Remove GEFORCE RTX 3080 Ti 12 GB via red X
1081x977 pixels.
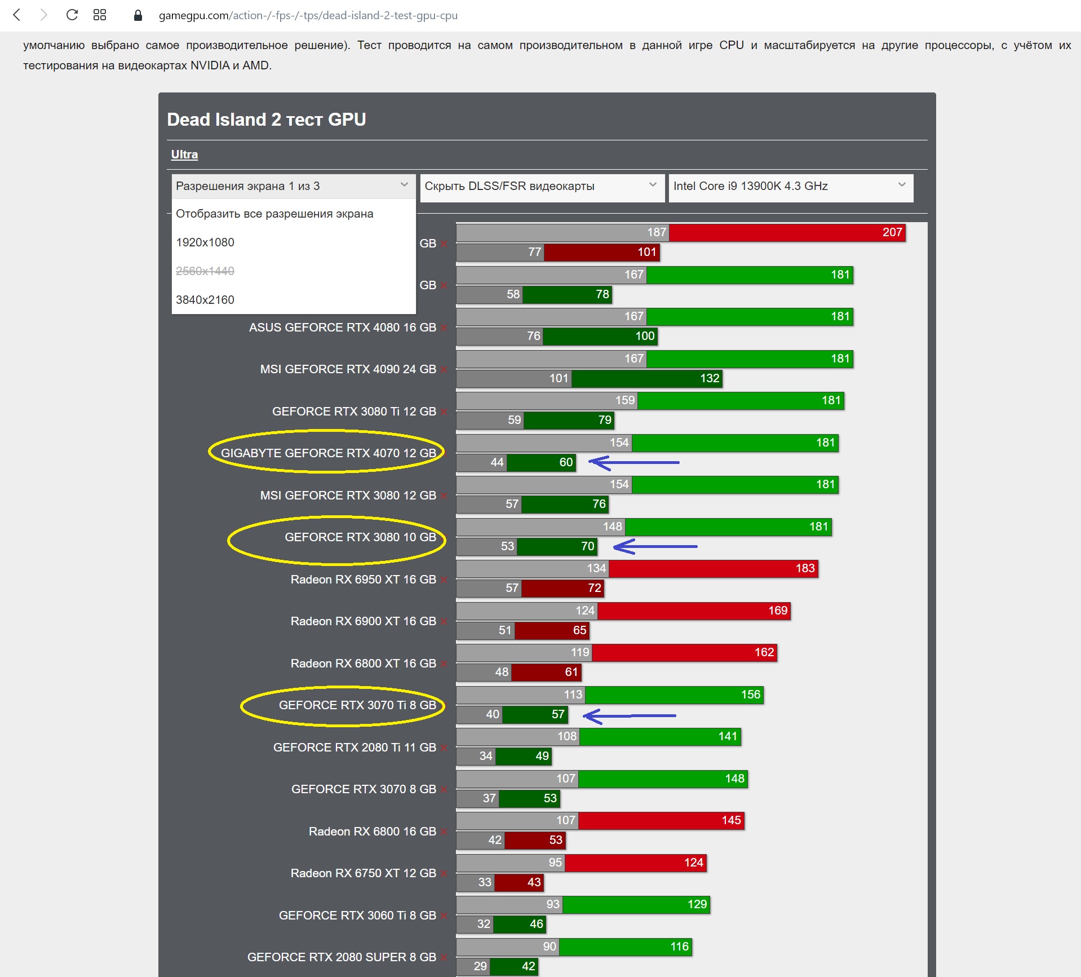[444, 412]
